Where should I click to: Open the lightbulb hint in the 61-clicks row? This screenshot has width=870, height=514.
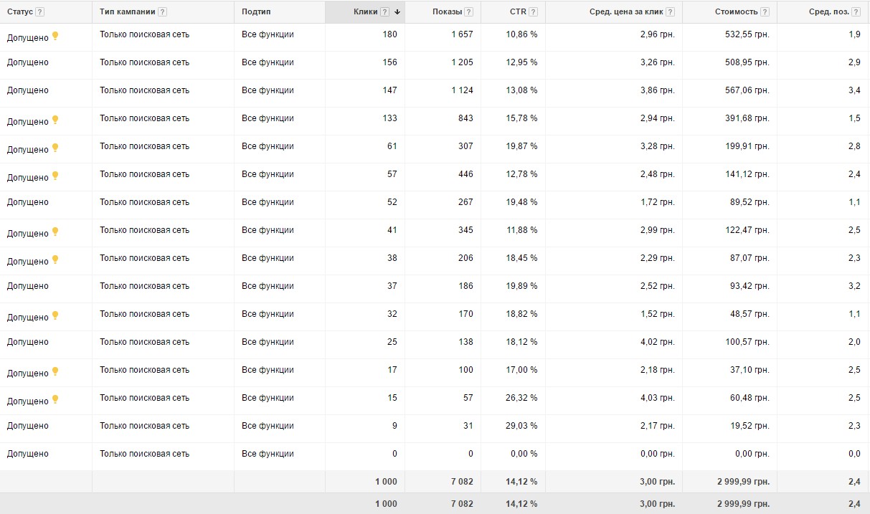[x=55, y=148]
